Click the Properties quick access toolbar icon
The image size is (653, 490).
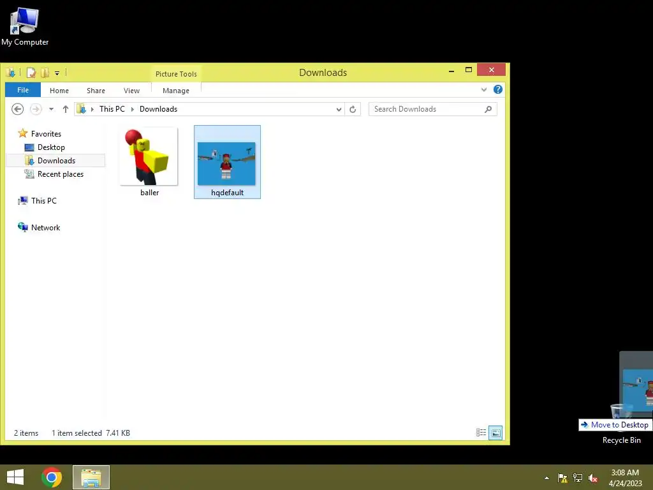coord(31,73)
